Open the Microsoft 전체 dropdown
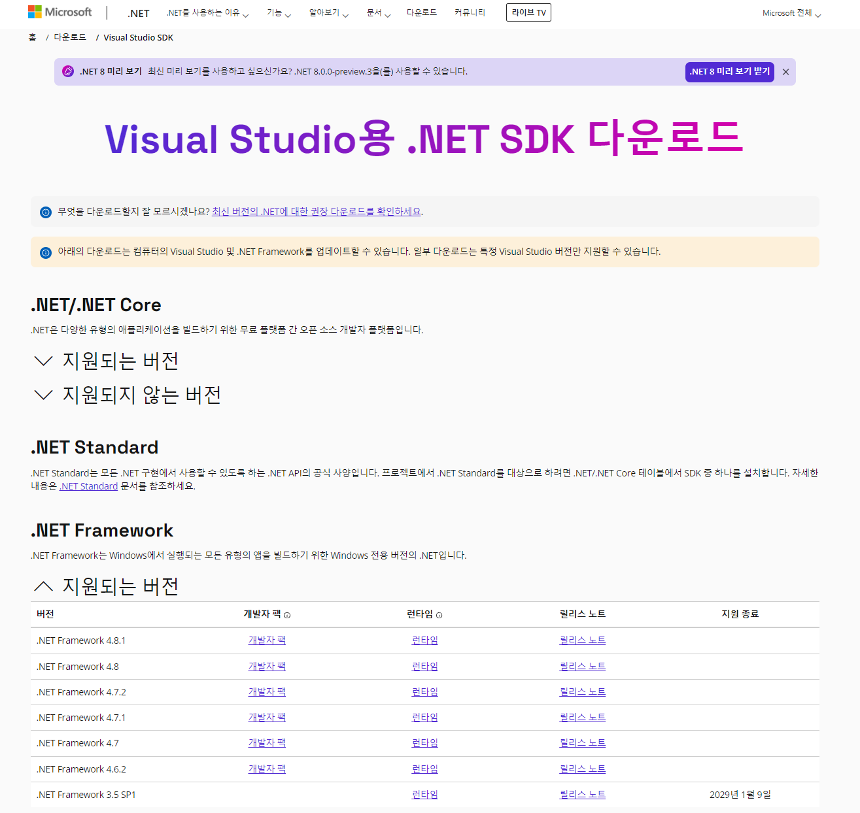 [x=790, y=12]
